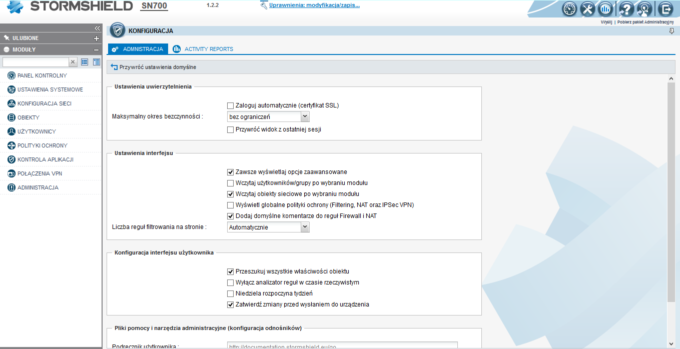The image size is (680, 349).
Task: Clear the module search with X button
Action: click(73, 62)
